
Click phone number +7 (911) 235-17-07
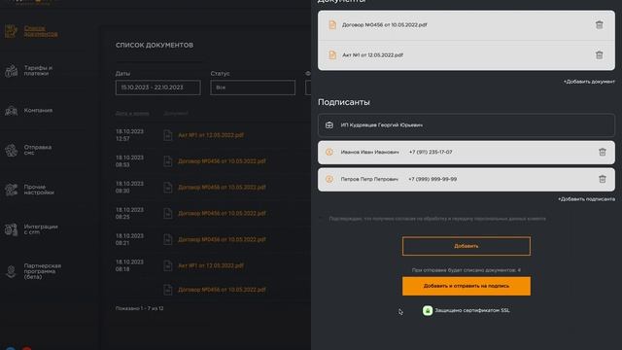(x=431, y=152)
